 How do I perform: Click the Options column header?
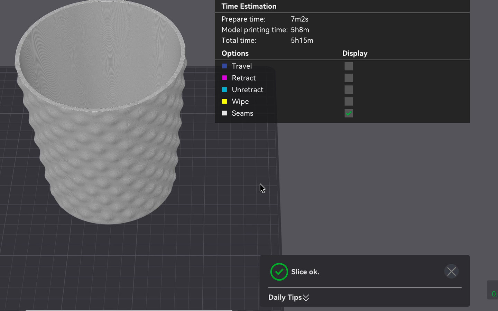click(x=235, y=53)
